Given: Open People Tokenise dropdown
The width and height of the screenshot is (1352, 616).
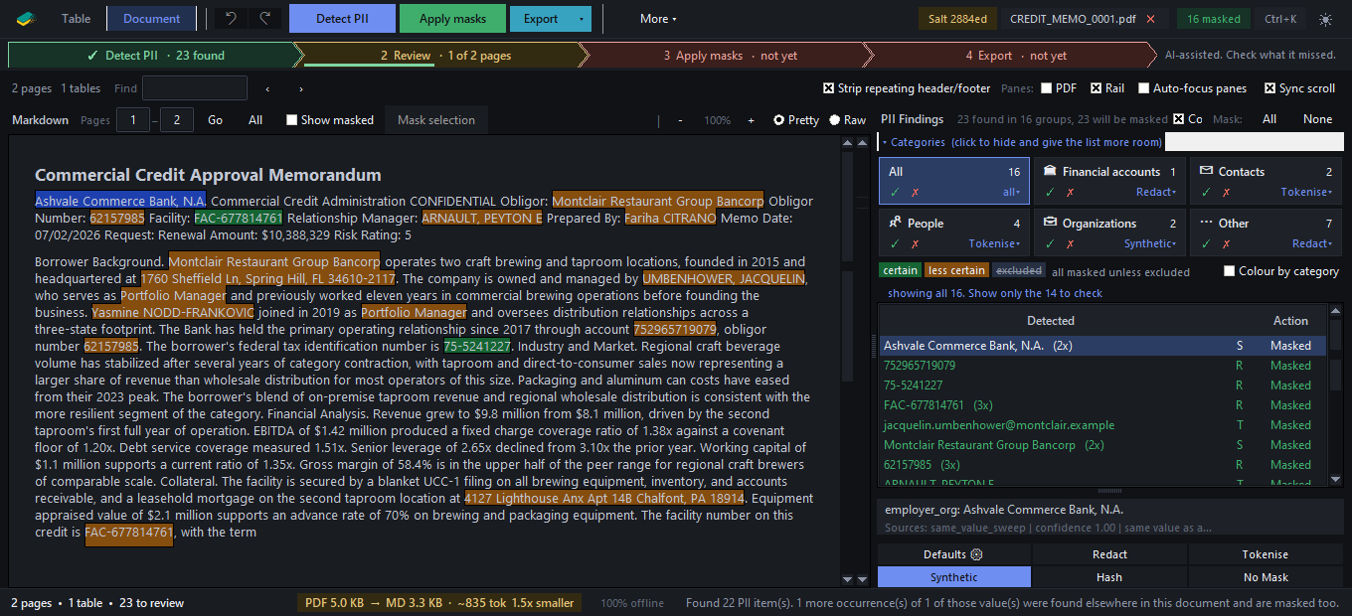Looking at the screenshot, I should pyautogui.click(x=995, y=243).
